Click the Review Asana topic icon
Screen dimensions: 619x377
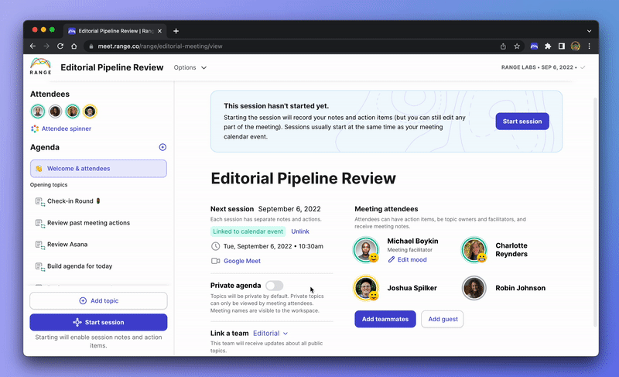[40, 245]
